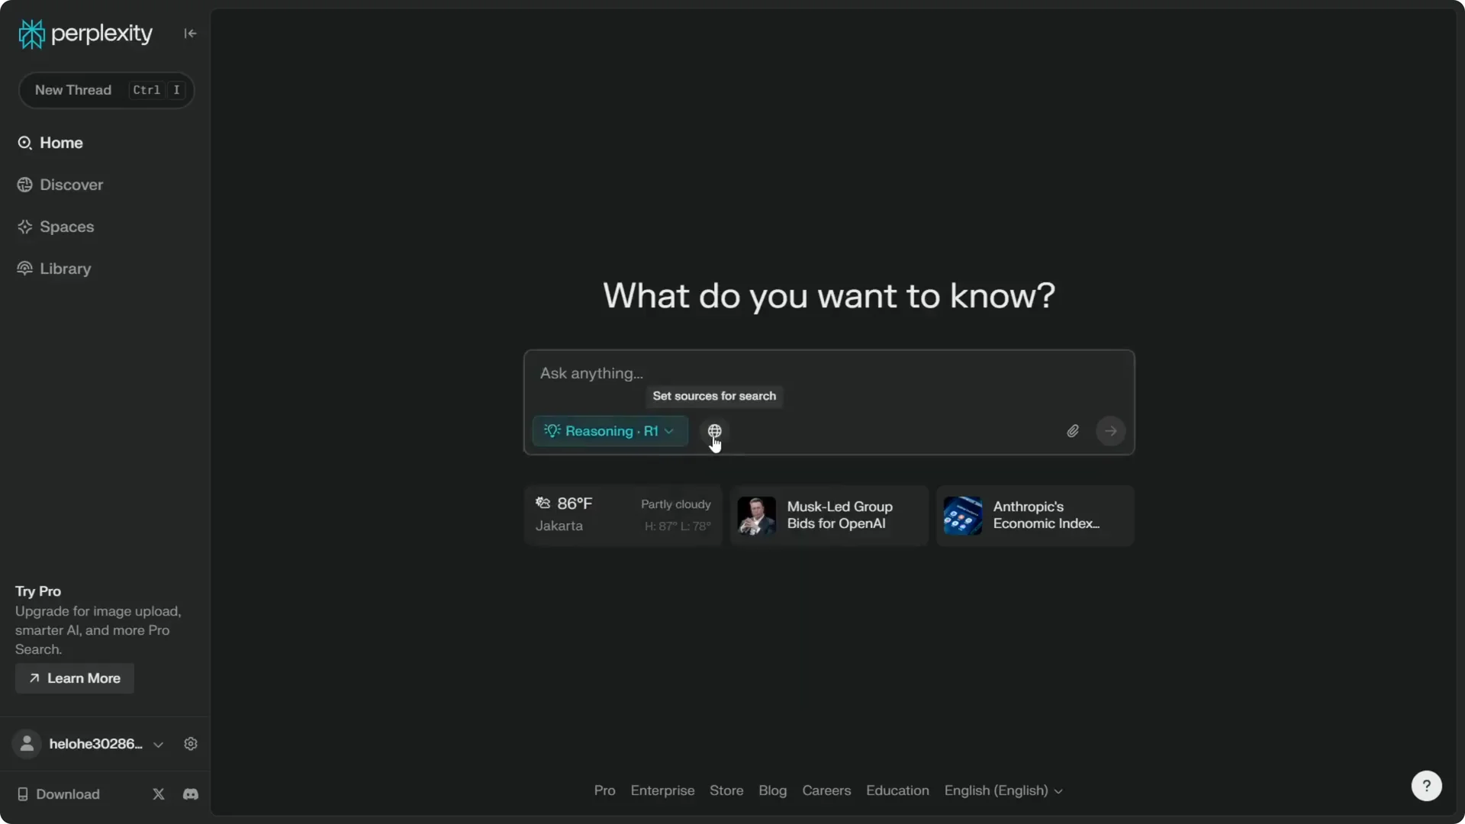1465x824 pixels.
Task: Open the Reasoning R1 model dropdown
Action: 609,431
